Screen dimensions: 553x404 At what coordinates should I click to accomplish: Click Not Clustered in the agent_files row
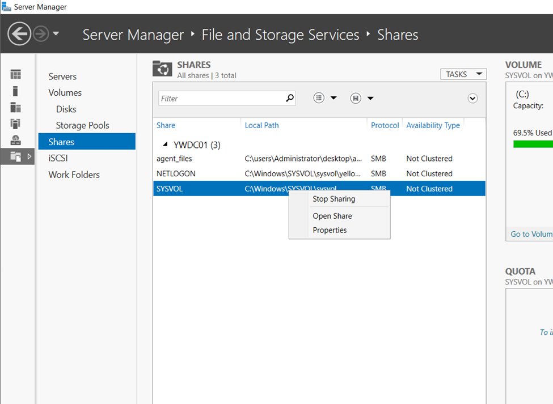[x=429, y=159]
